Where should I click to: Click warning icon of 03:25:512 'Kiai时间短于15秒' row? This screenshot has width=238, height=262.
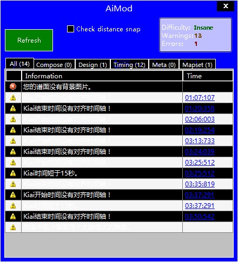[13, 173]
